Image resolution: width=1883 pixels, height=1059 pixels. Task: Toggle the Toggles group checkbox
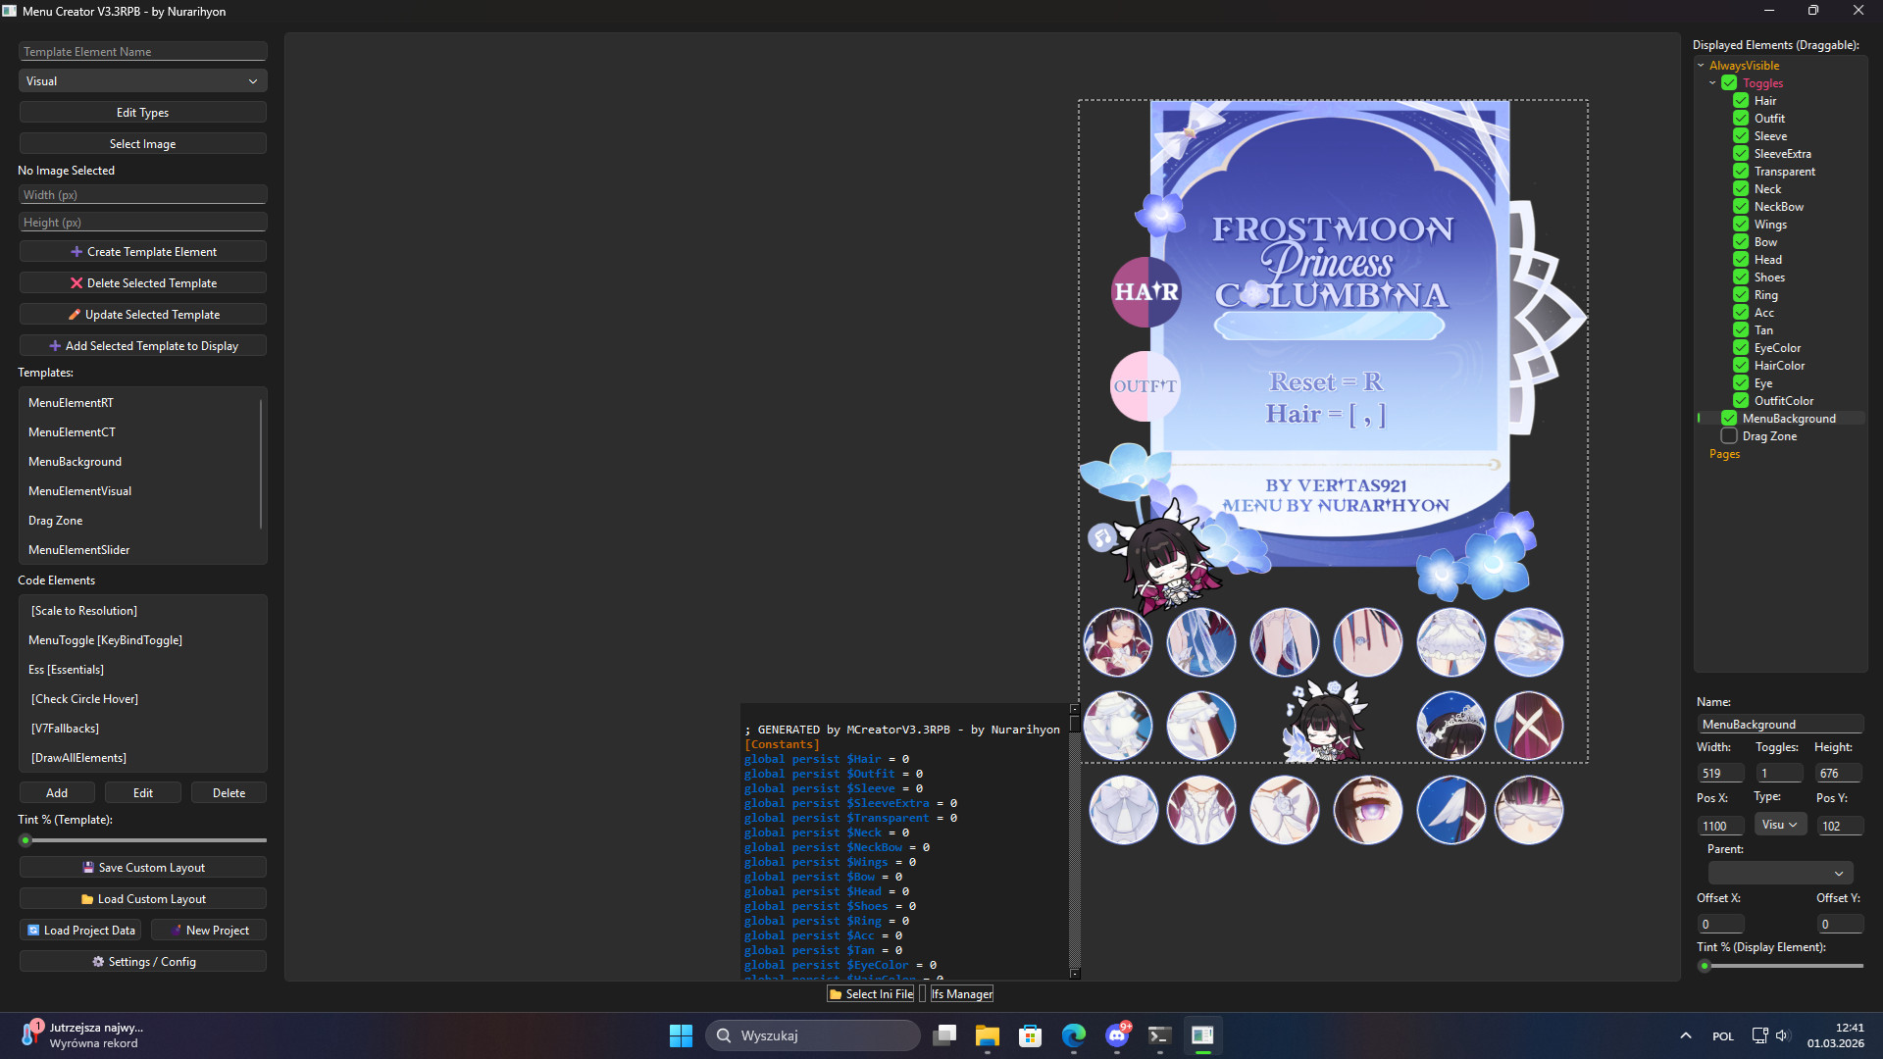click(x=1729, y=83)
